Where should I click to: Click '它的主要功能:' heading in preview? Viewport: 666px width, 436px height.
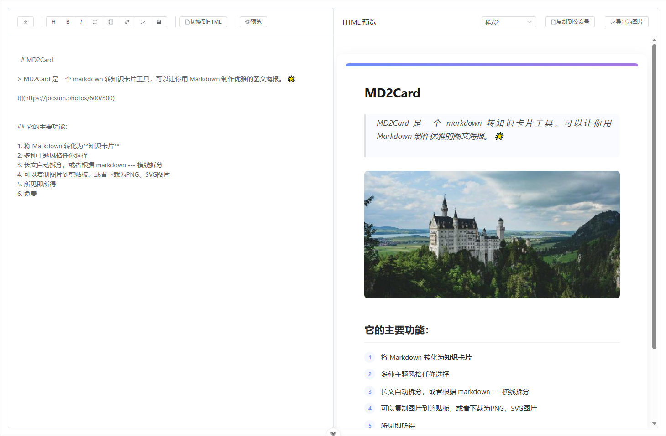[x=397, y=330]
